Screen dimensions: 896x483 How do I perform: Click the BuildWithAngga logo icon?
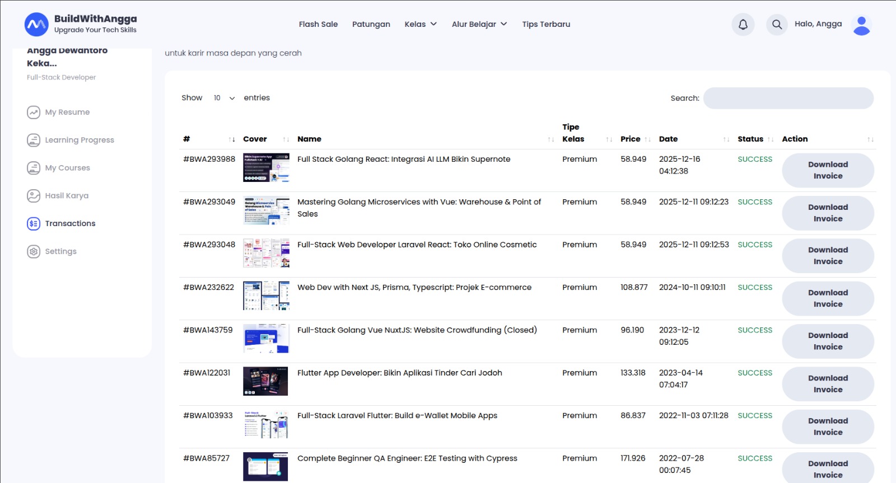36,25
